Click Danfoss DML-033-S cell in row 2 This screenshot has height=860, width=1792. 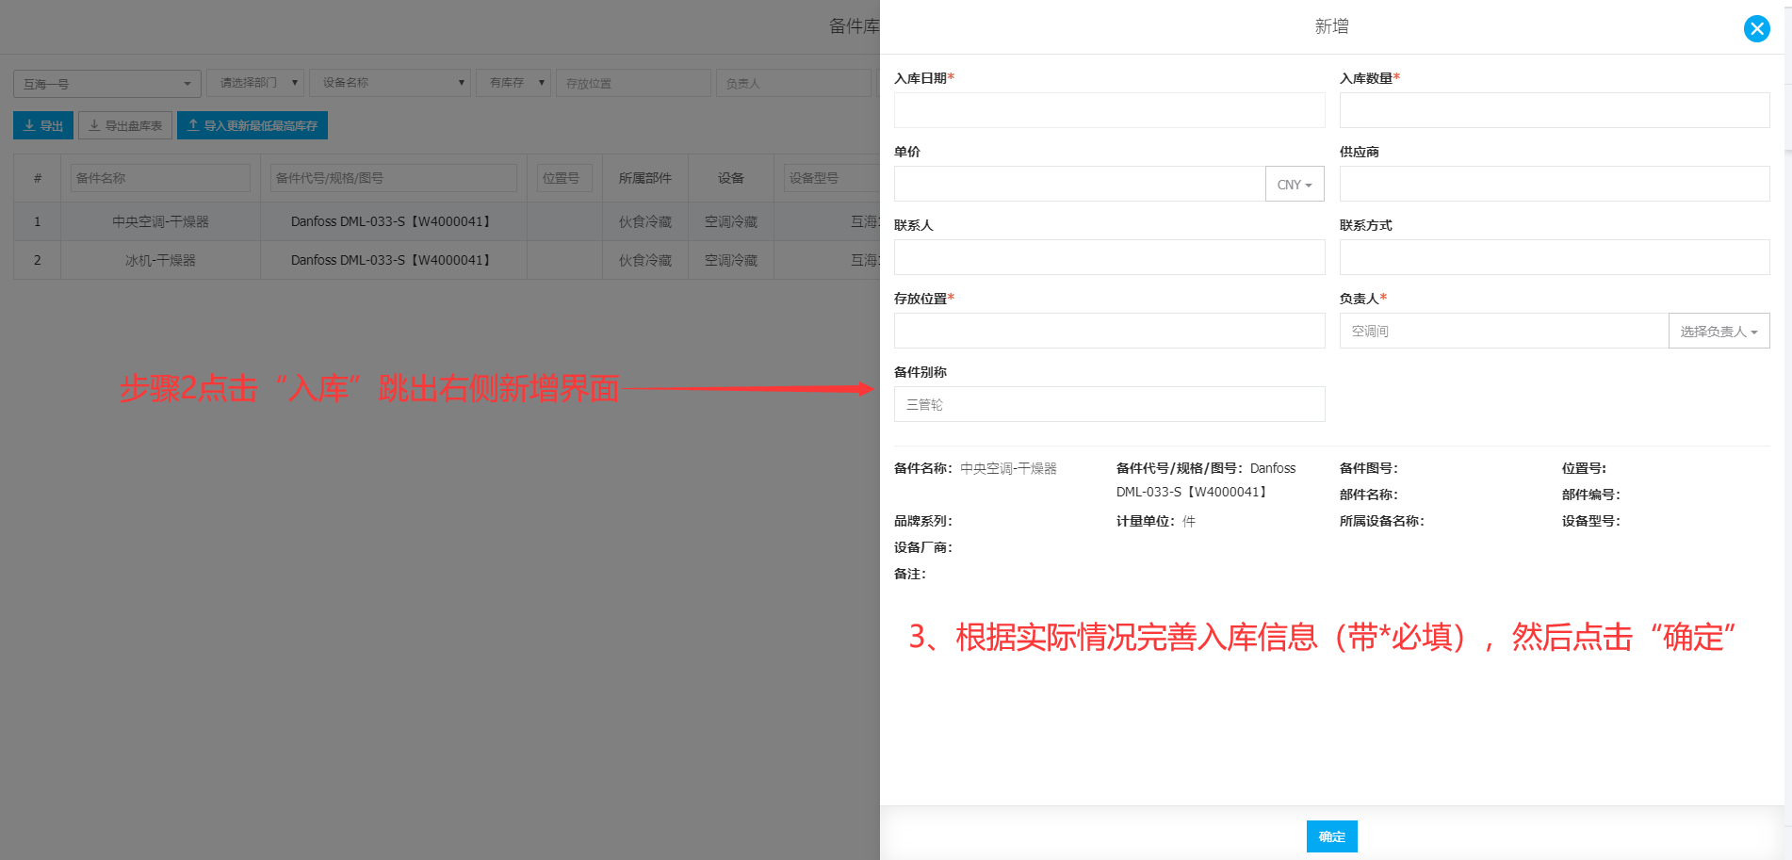[394, 260]
